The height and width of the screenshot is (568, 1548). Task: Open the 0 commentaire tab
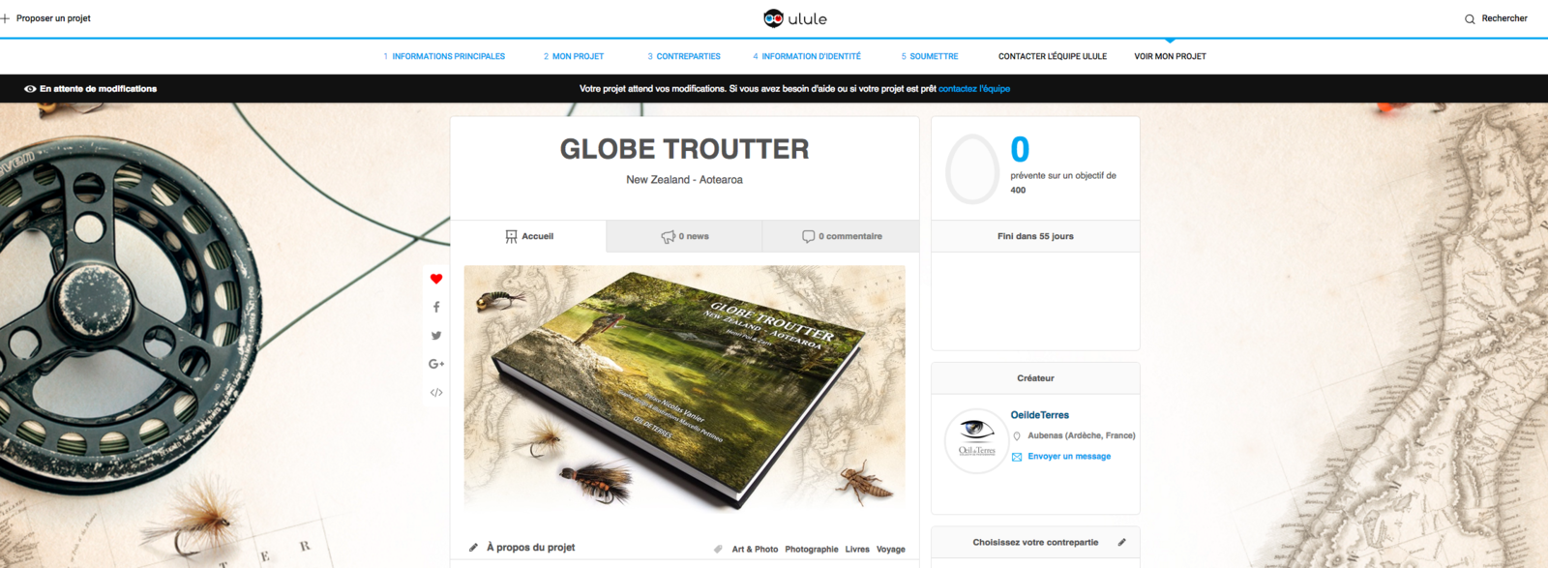(841, 236)
